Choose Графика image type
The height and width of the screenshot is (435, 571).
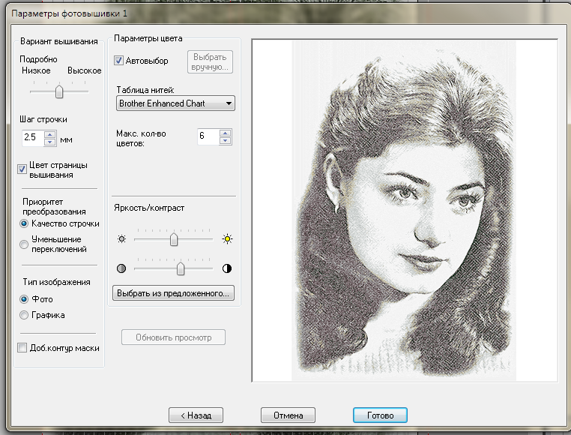point(24,315)
